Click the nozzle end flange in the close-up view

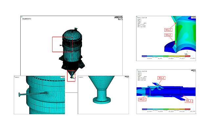click(x=19, y=95)
